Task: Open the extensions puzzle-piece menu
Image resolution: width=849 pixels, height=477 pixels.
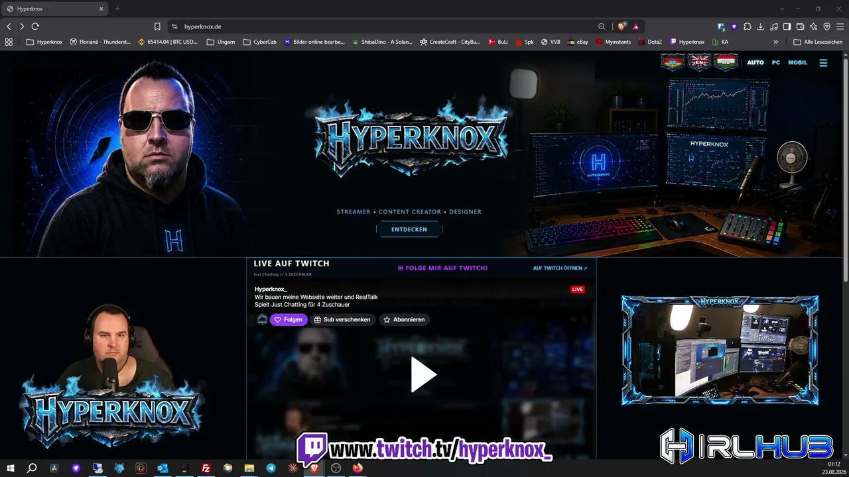Action: [748, 26]
